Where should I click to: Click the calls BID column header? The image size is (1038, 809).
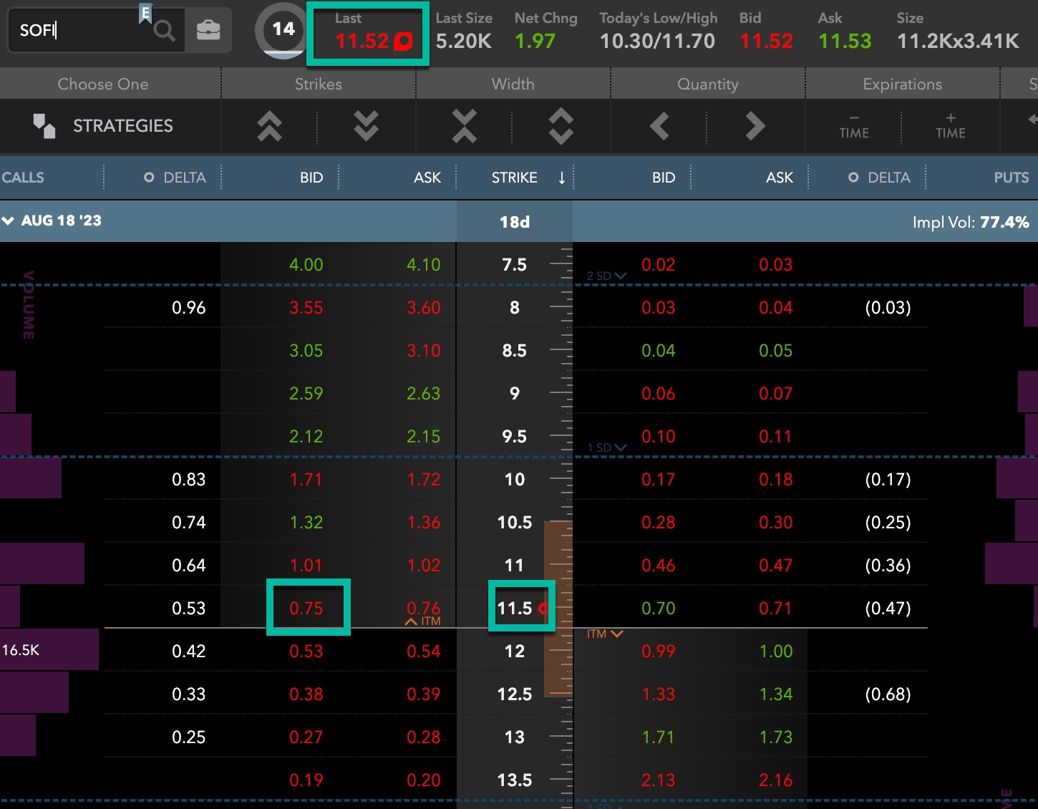coord(311,178)
